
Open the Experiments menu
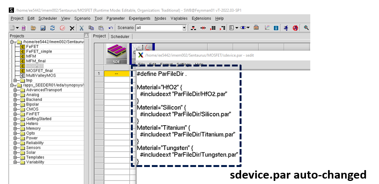(139, 18)
